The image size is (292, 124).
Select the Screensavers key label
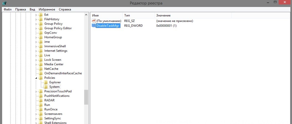coord(53,114)
